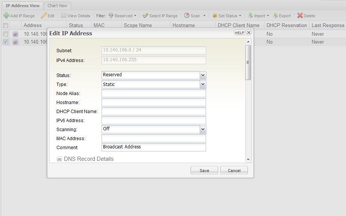This screenshot has height=216, width=346.
Task: Uncheck the second IP row checkbox
Action: pos(6,42)
